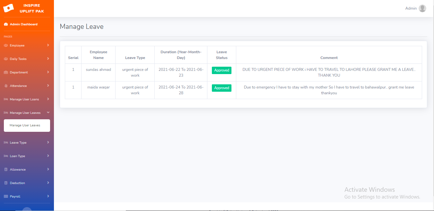Click the Payroll card icon
The image size is (434, 211).
coord(6,197)
